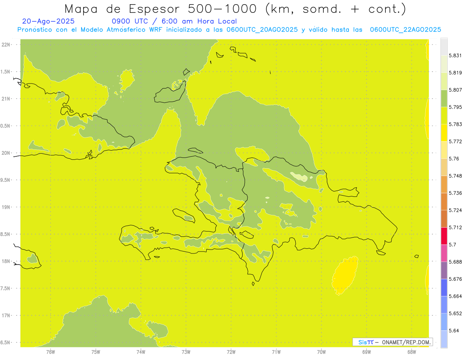Select the yellow-green legend swatch between 5.795 and 5.783
Image resolution: width=462 pixels, height=357 pixels.
[444, 116]
